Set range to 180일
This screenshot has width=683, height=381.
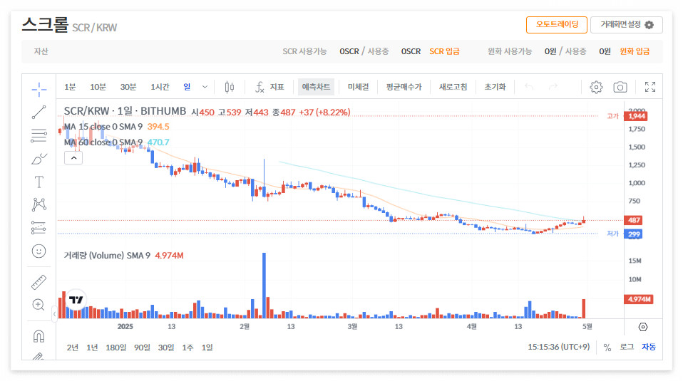[x=116, y=348]
